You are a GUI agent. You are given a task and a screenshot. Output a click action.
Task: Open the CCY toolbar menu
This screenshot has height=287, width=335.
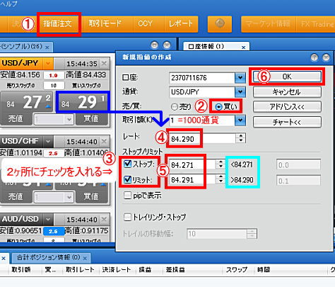point(146,24)
